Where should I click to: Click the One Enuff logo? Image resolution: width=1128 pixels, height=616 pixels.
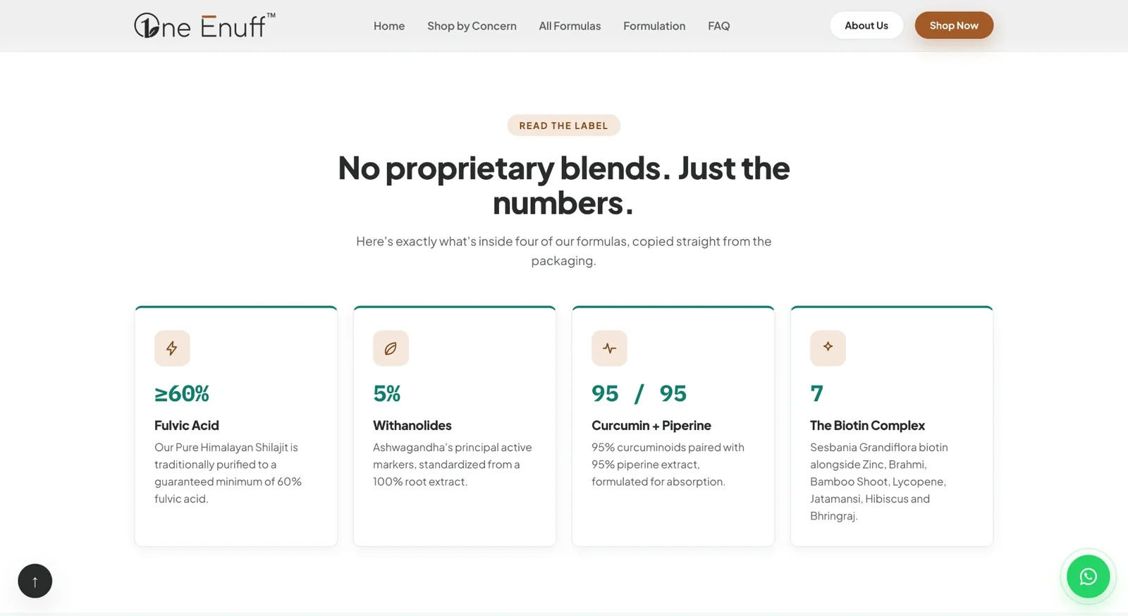click(x=204, y=25)
